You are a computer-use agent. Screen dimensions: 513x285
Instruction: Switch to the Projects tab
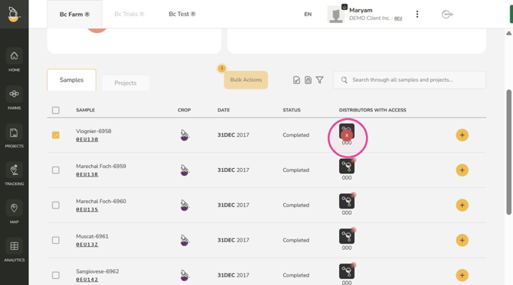point(126,83)
